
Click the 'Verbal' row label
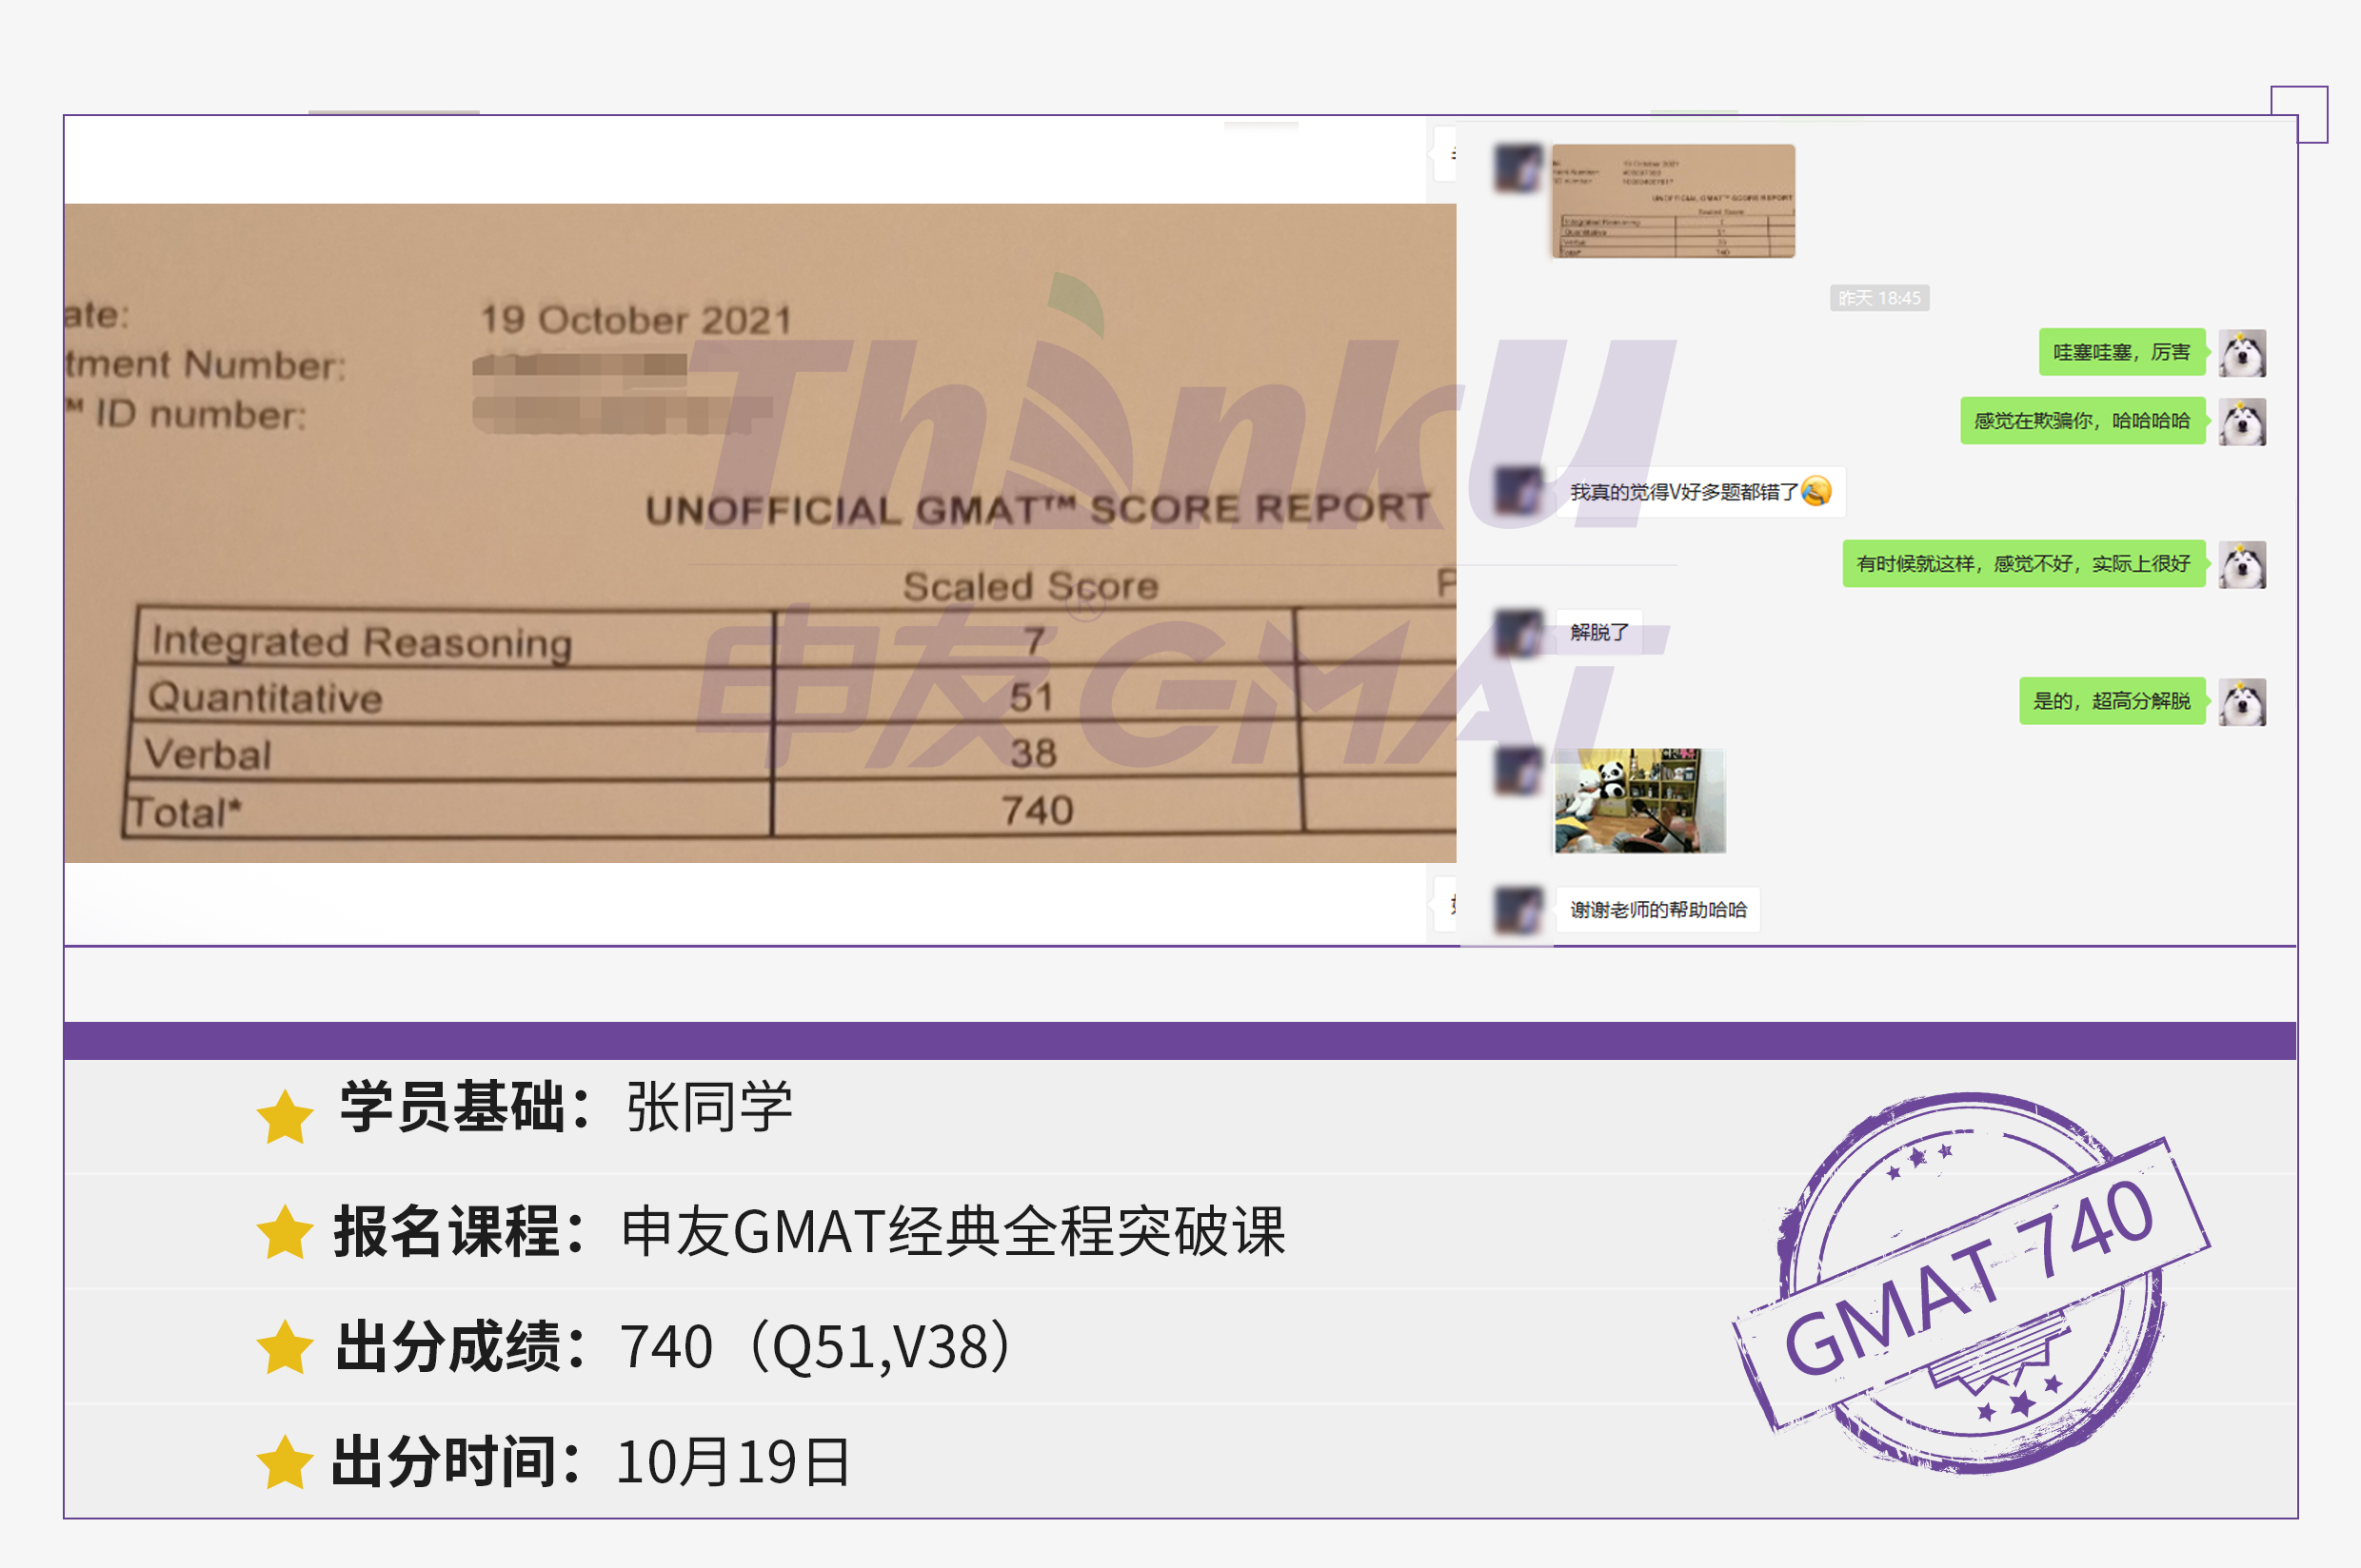click(x=208, y=754)
